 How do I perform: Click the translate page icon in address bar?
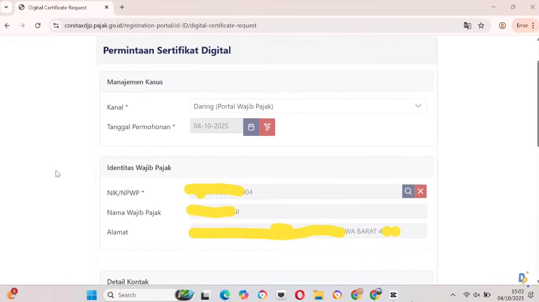[467, 26]
